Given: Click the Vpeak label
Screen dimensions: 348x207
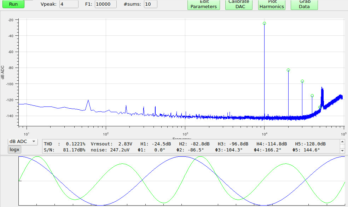Looking at the screenshot, I should [48, 4].
